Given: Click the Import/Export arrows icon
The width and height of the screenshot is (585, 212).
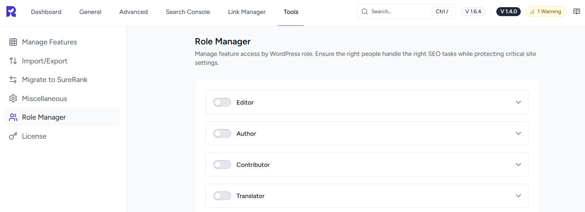Looking at the screenshot, I should 13,61.
